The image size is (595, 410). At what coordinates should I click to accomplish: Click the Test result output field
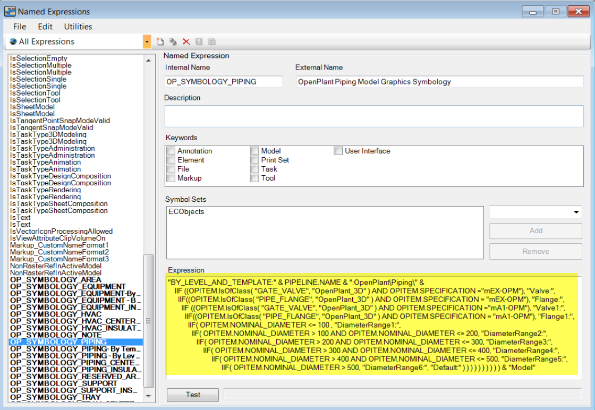pyautogui.click(x=403, y=394)
